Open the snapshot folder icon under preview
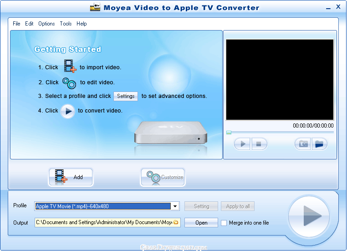Image resolution: width=347 pixels, height=251 pixels. (320, 144)
